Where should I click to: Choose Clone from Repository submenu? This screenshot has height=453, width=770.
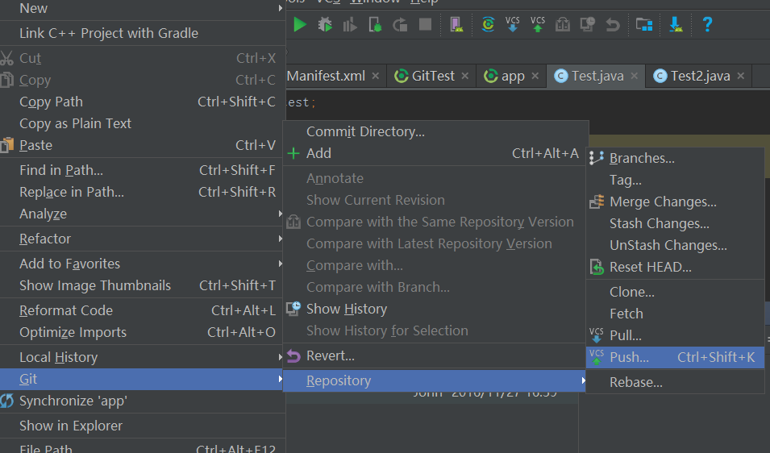click(x=675, y=292)
